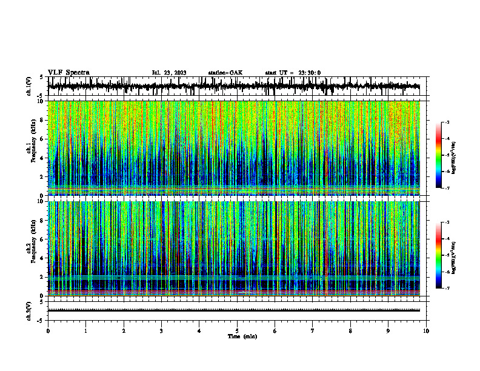Click the "-7" tick on ch.1 colorbar
The image size is (480, 371).
447,188
